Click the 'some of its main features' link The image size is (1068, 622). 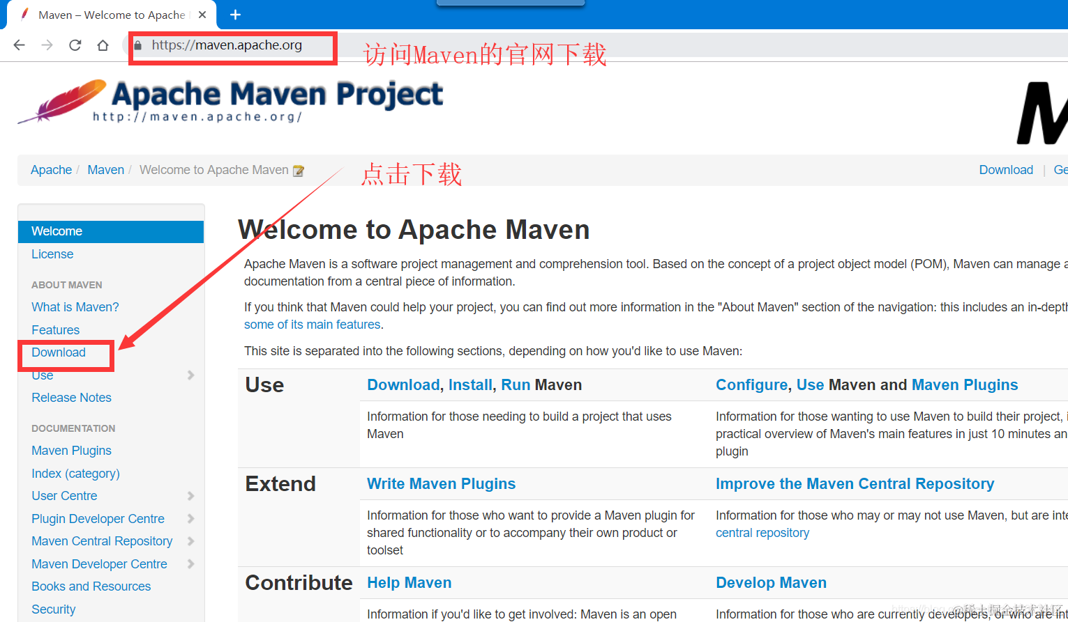(x=313, y=325)
